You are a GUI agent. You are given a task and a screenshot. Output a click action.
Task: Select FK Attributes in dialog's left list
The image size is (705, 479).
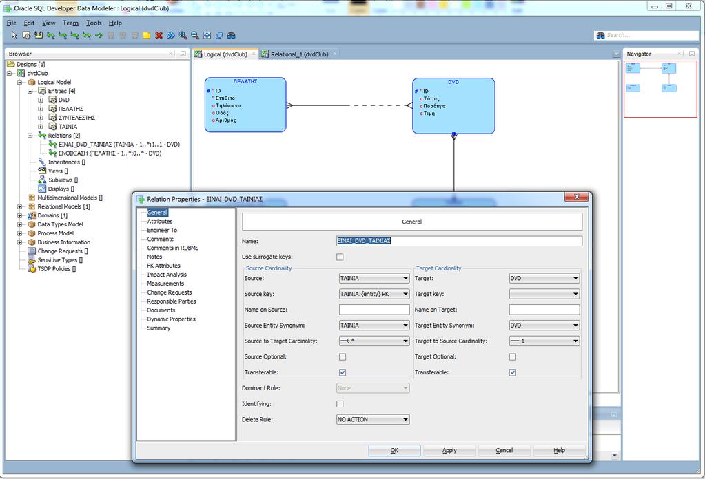[x=163, y=266]
